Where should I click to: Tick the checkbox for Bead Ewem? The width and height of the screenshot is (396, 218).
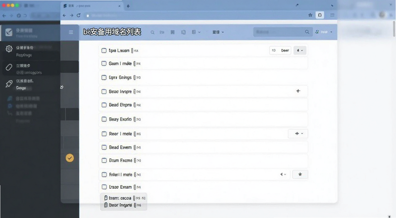[104, 147]
